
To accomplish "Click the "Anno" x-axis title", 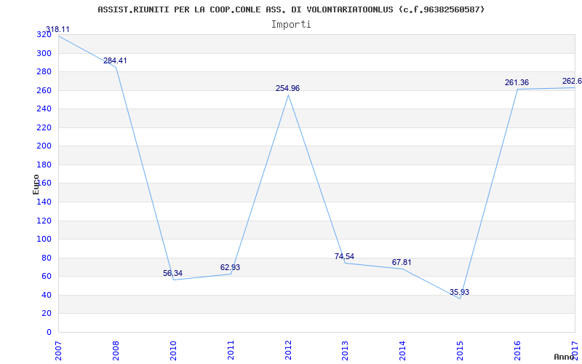I will coord(563,357).
